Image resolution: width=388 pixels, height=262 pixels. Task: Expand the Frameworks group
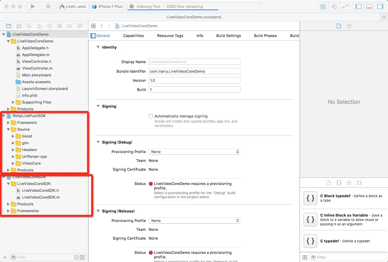pos(9,211)
